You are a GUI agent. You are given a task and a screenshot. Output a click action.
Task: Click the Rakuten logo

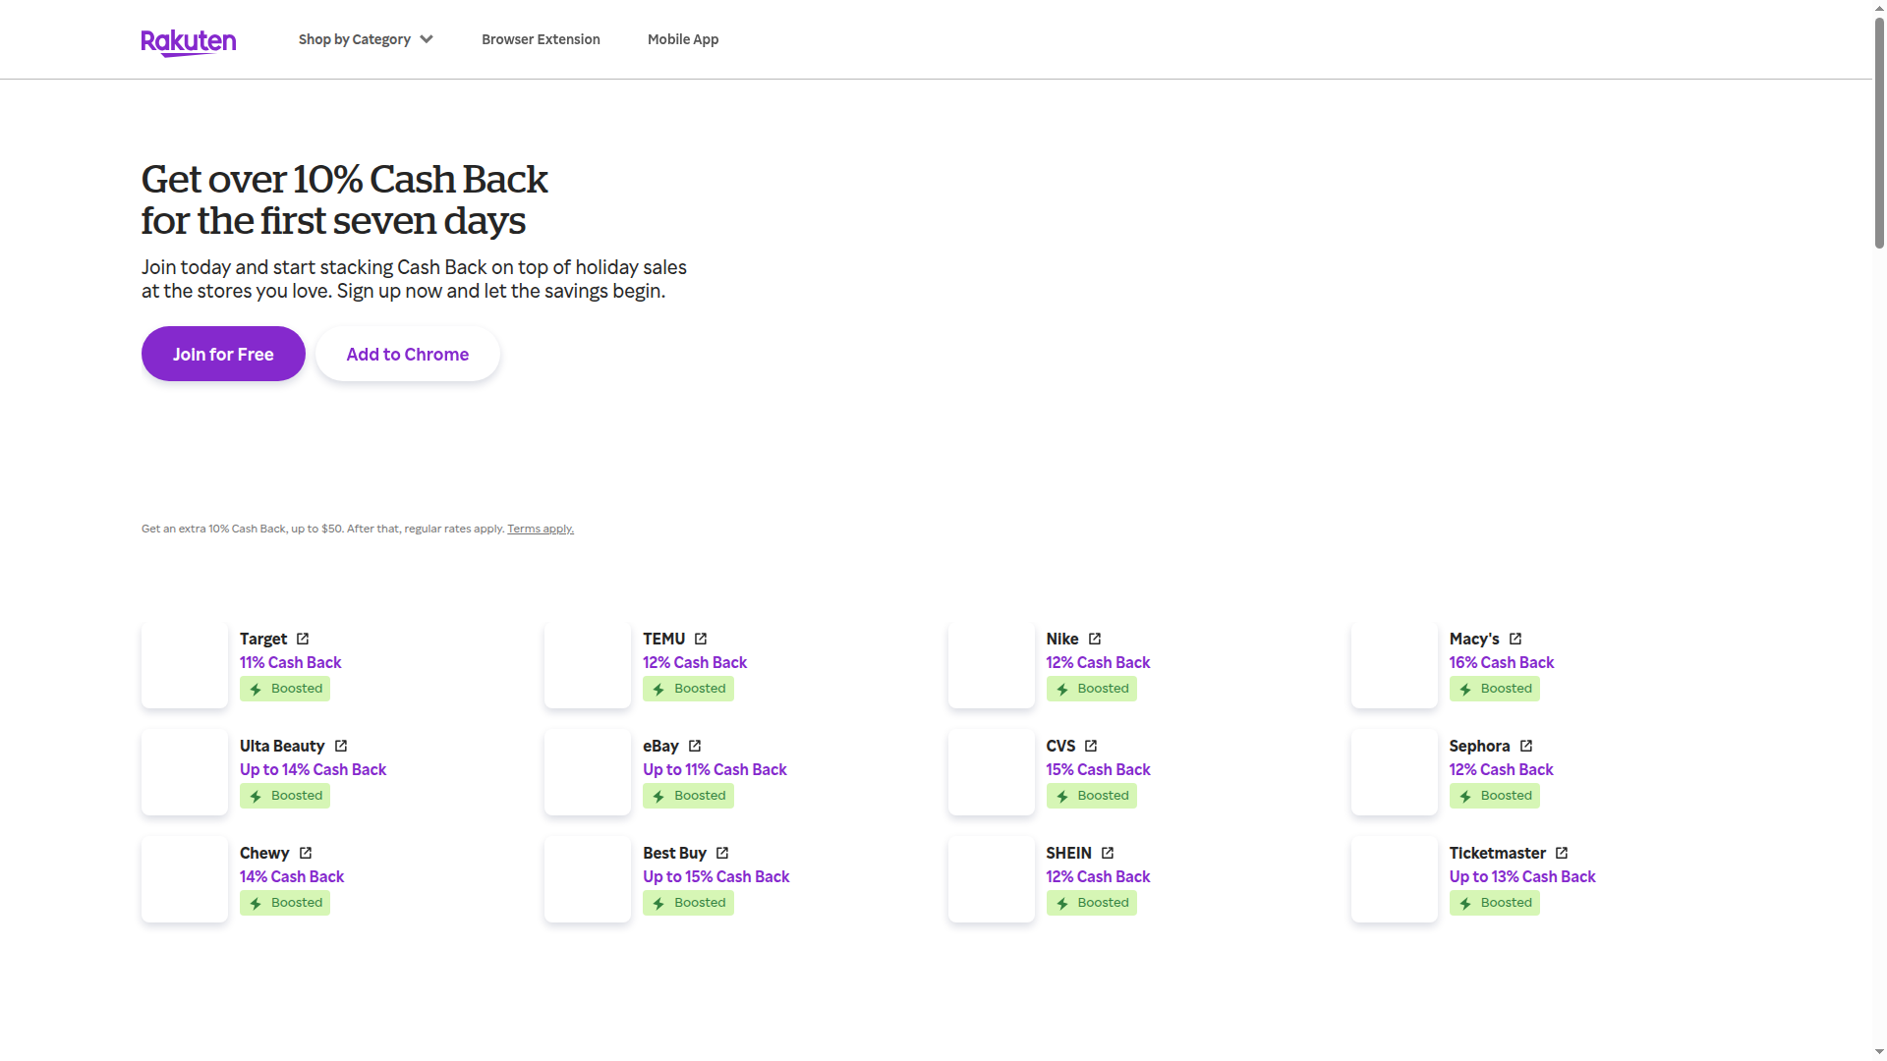[x=188, y=41]
